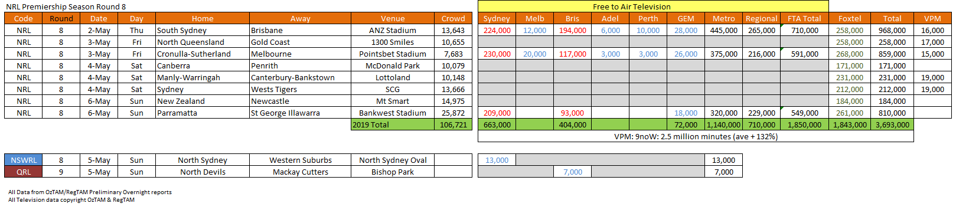Click the 'Parramatta' home team cell
Viewport: 956px width, 213px height.
click(203, 113)
